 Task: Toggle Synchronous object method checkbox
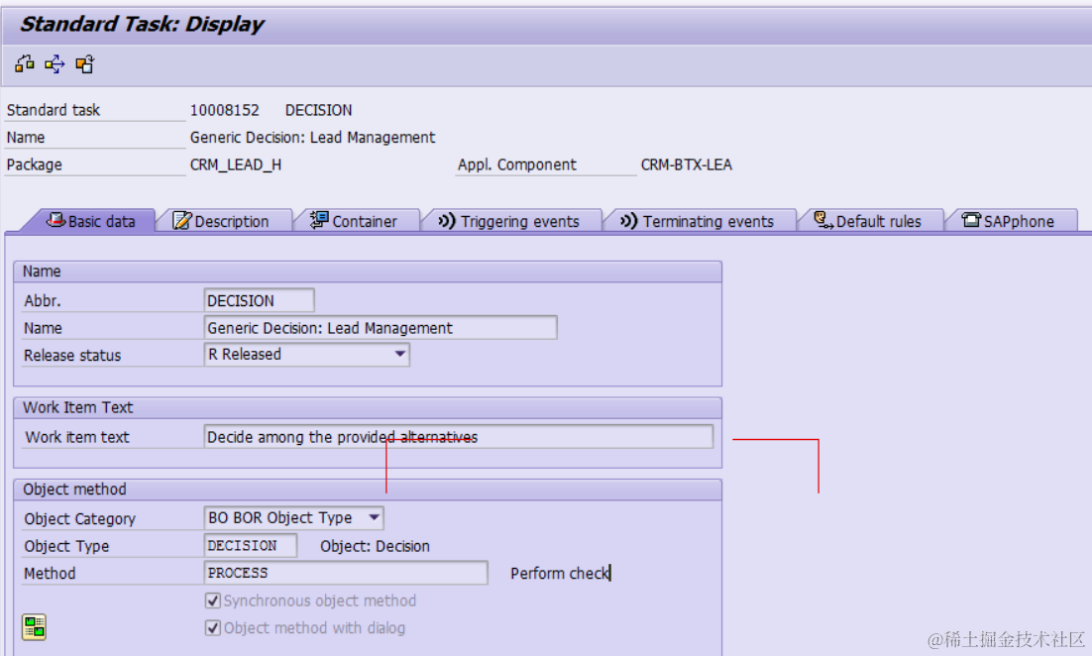213,601
